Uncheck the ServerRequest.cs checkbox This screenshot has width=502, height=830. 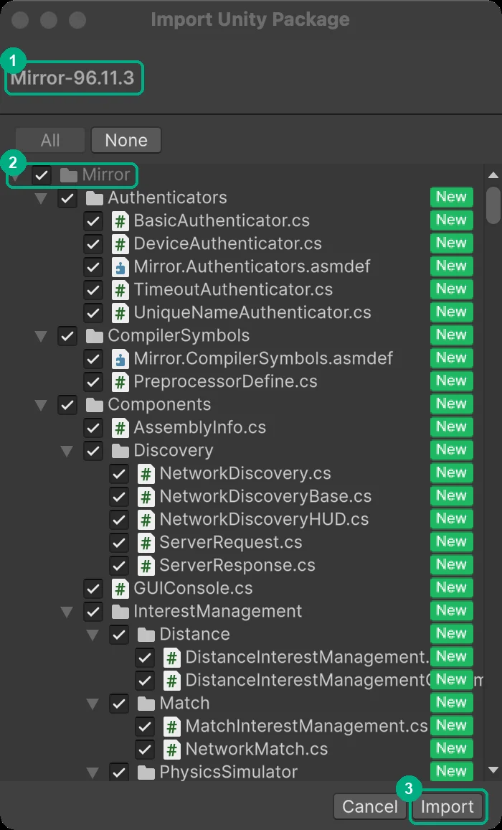click(118, 542)
